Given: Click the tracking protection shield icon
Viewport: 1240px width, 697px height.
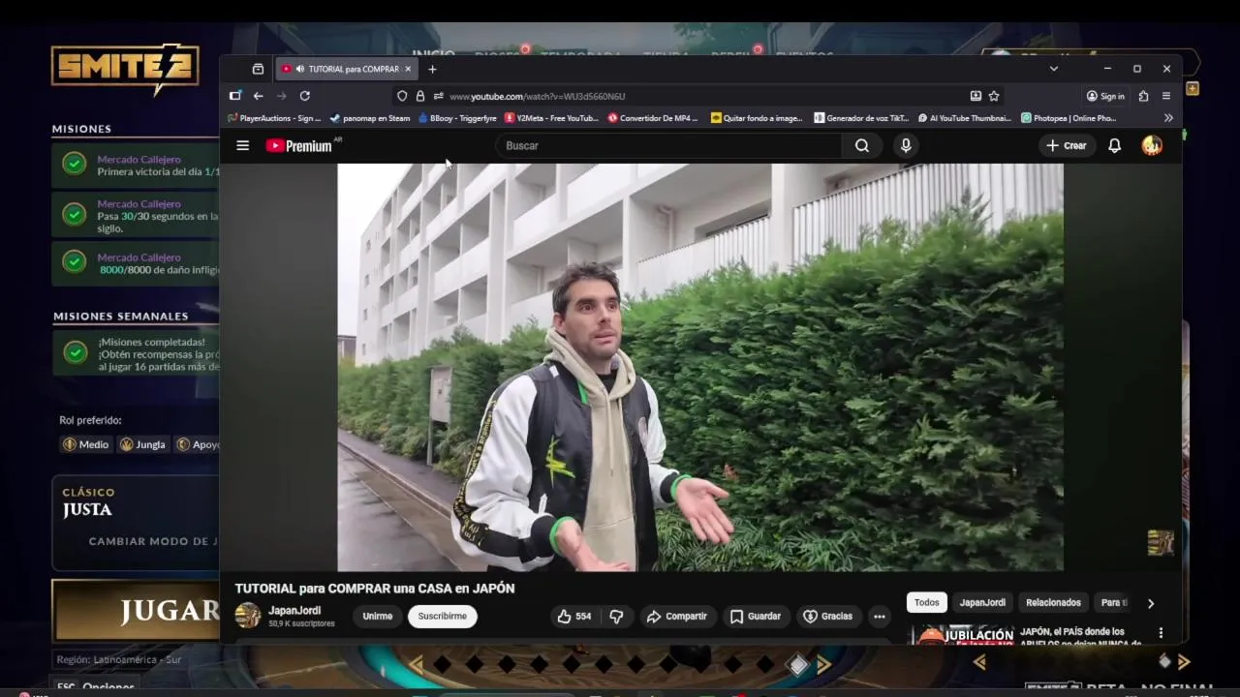Looking at the screenshot, I should 402,96.
